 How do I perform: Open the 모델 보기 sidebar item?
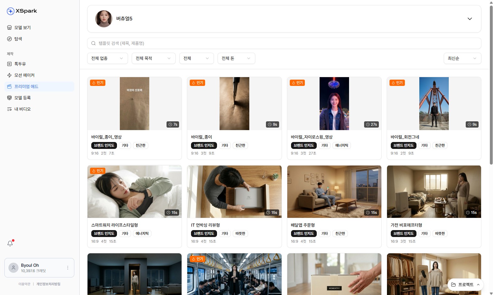40,28
